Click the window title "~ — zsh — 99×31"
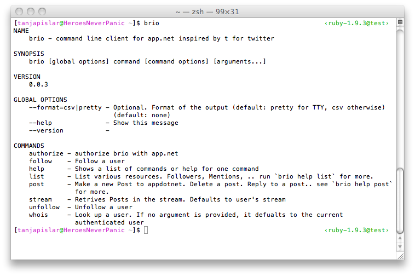Screen dimensions: 415x276 click(x=207, y=12)
